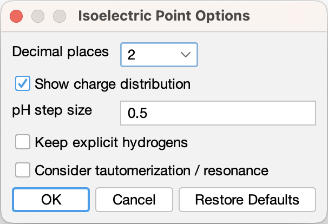Click the 0.5 value in pH step field

click(x=138, y=114)
